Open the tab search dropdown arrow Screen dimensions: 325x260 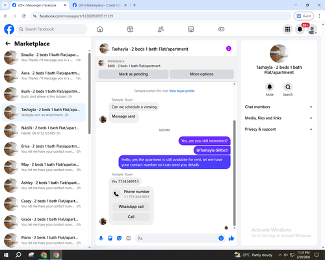[x=5, y=5]
